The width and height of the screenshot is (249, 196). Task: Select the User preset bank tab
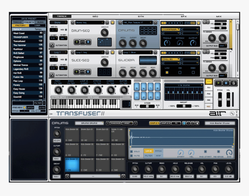pos(37,25)
